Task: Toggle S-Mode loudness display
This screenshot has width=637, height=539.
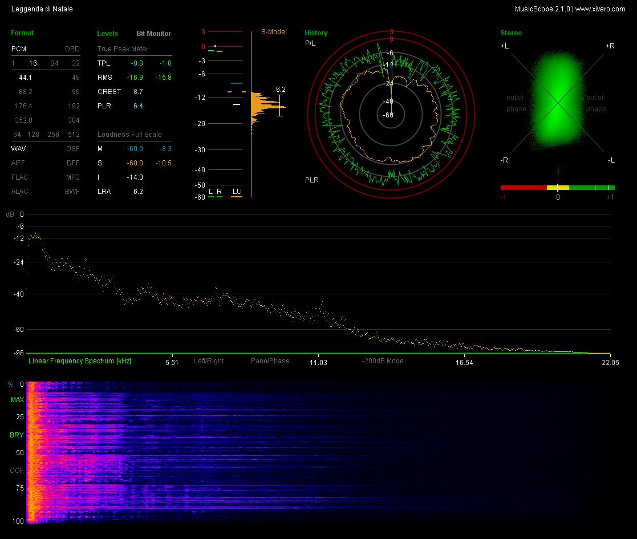Action: coord(273,32)
